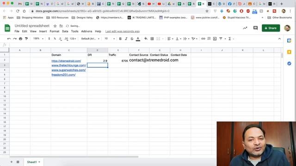296x166 pixels.
Task: Open the activity dashboard trend icon
Action: (245, 28)
